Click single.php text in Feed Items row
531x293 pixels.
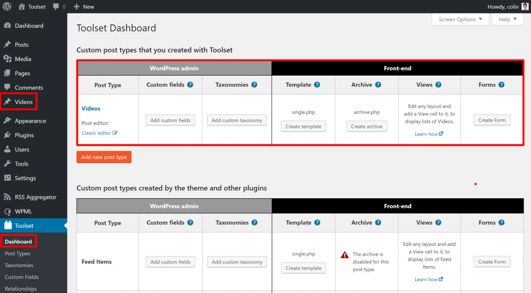tap(303, 254)
